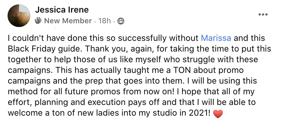Click the 18h post timestamp
The height and width of the screenshot is (121, 282).
(104, 21)
